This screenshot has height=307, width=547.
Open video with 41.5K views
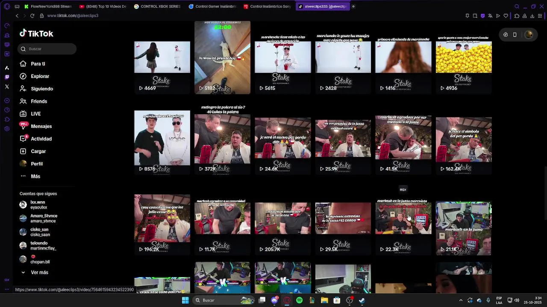point(403,138)
